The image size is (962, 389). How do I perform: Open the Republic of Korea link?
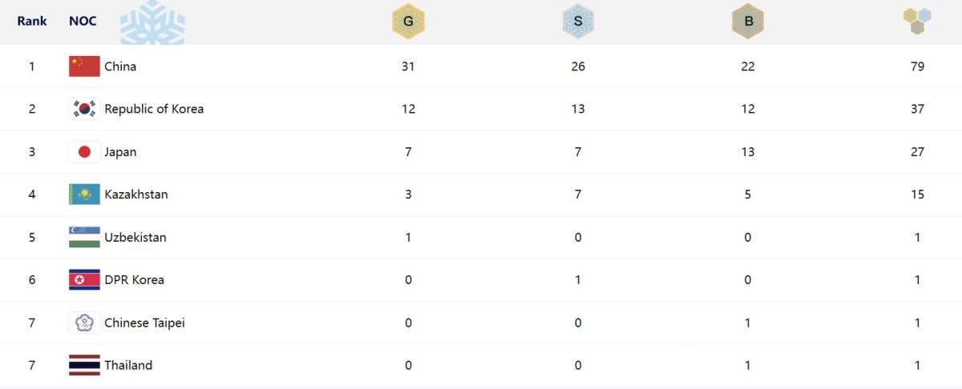pyautogui.click(x=154, y=109)
